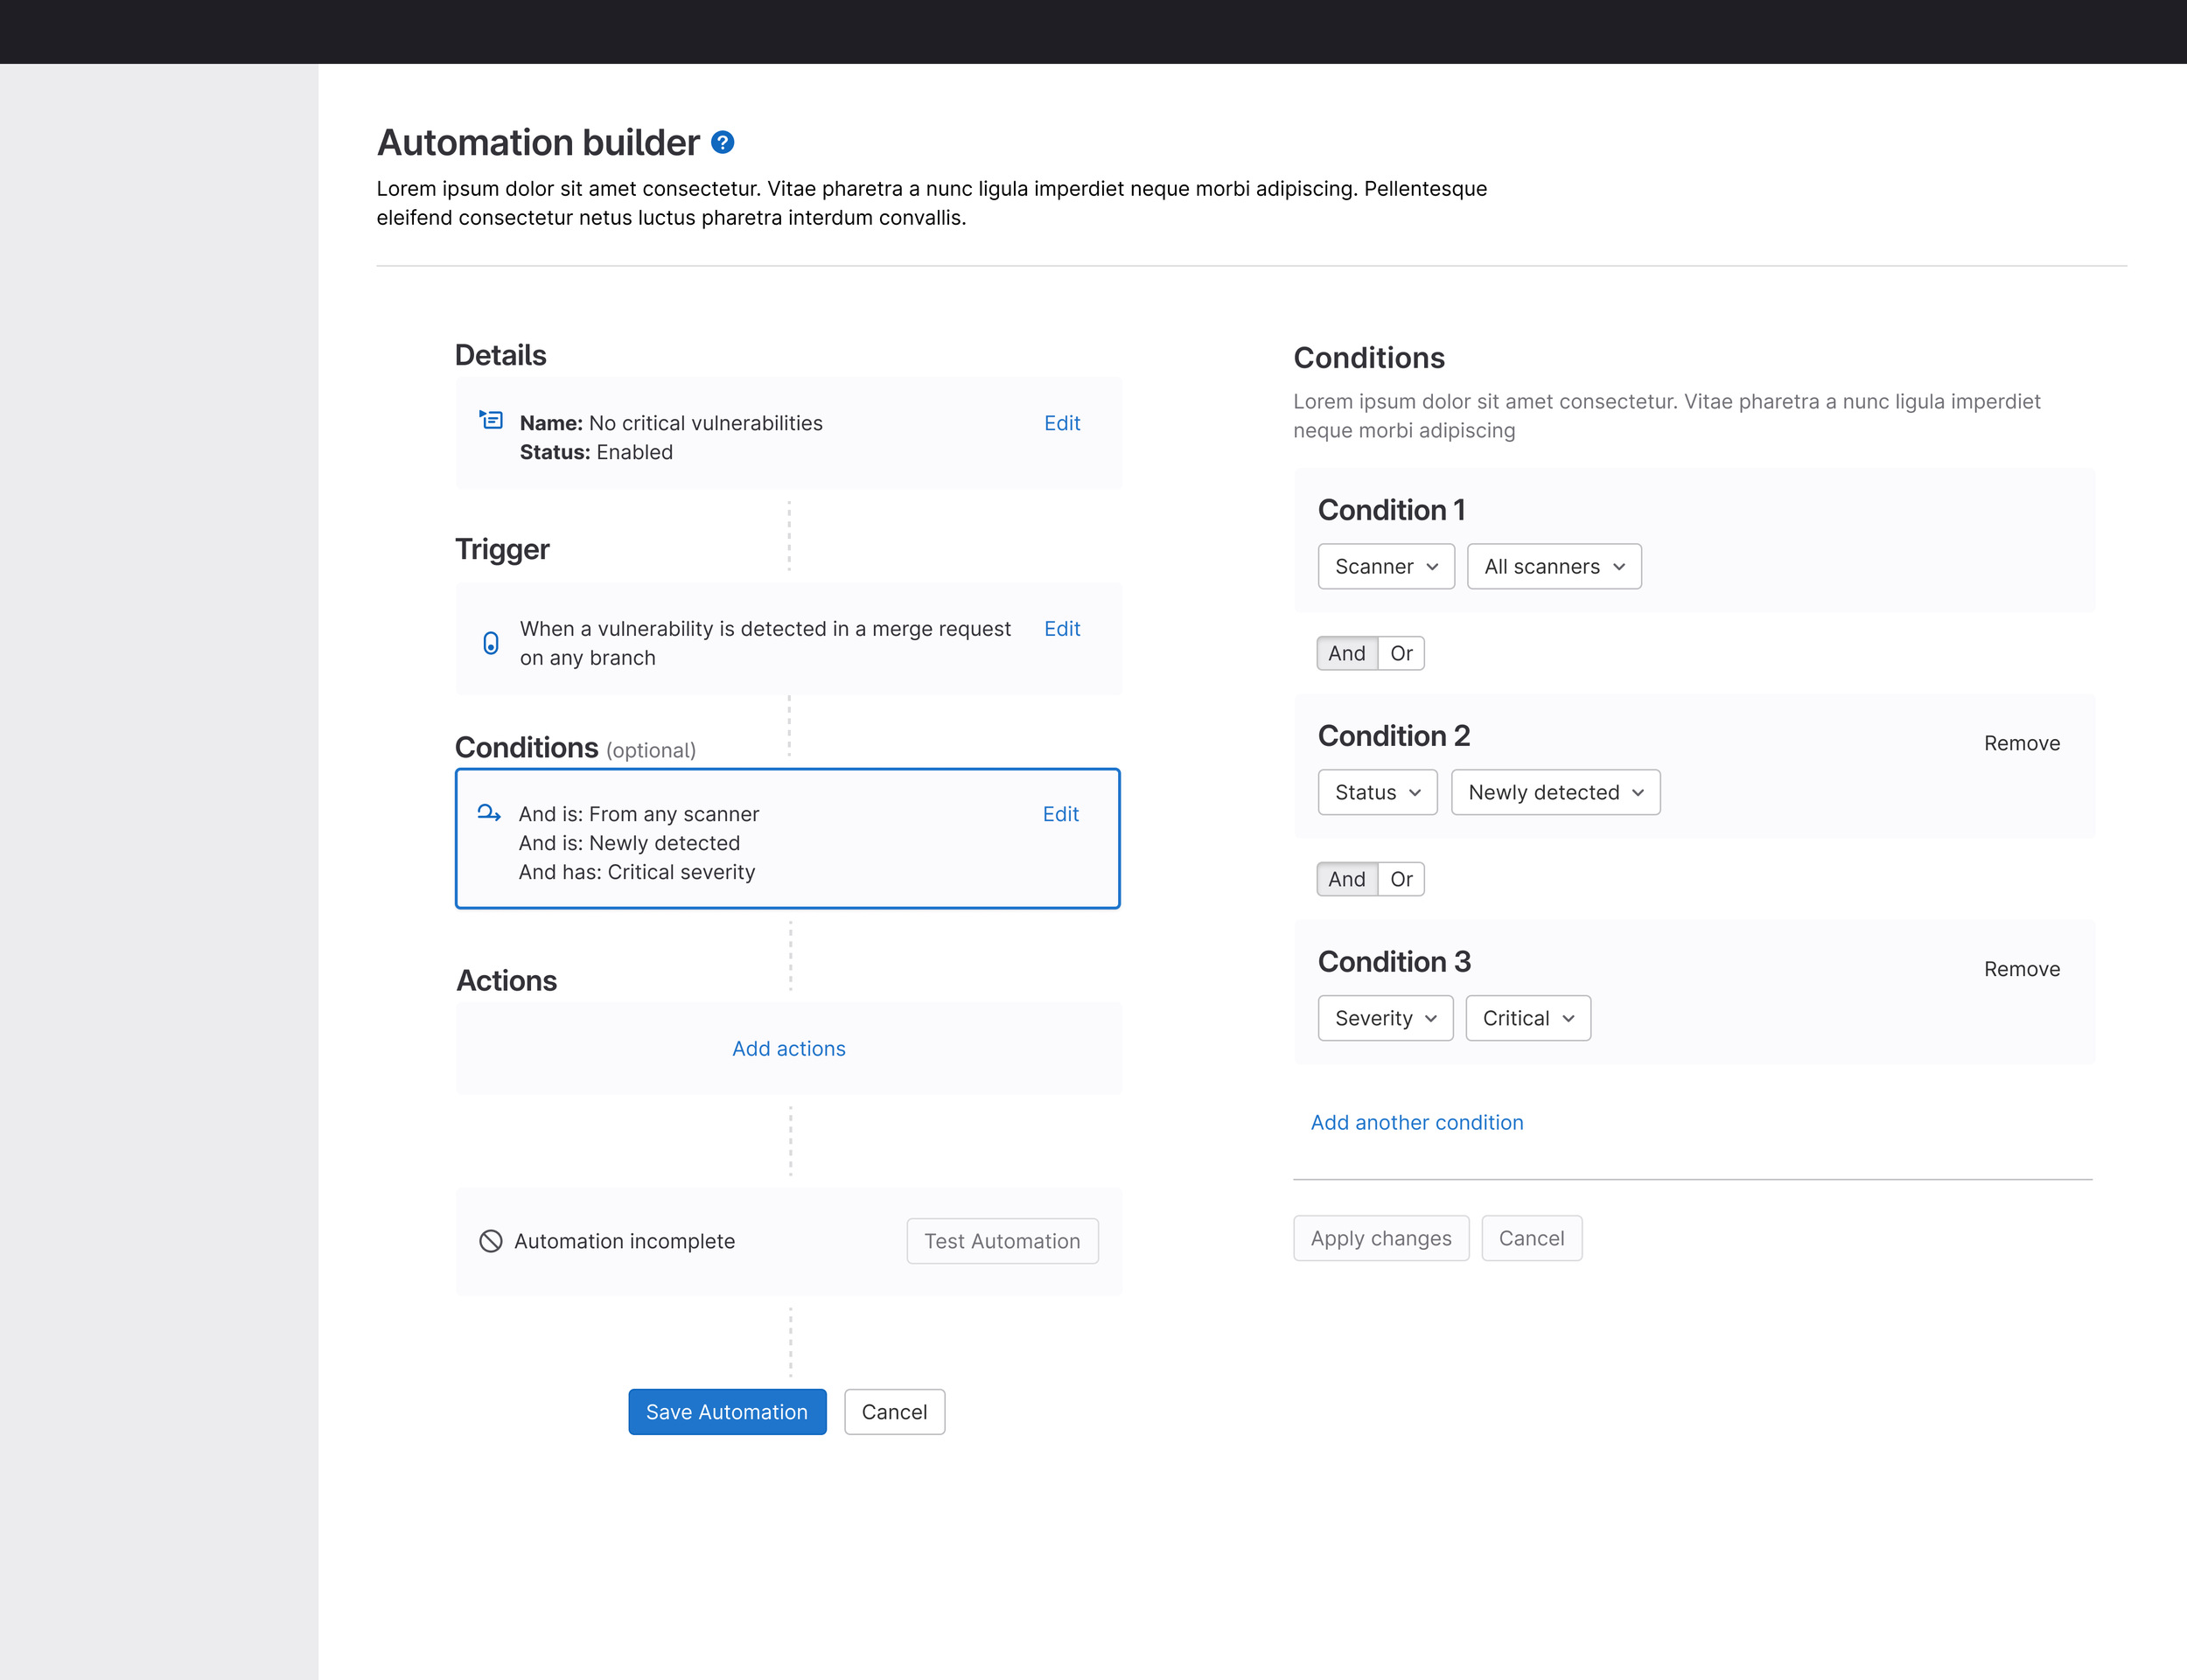Click the Details name card icon
2187x1680 pixels.
(x=490, y=420)
